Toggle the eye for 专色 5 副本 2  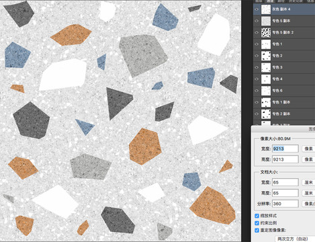click(x=257, y=32)
